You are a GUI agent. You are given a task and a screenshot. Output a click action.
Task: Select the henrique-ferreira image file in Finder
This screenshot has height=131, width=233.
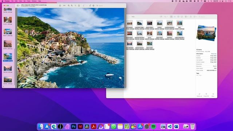[139, 35]
